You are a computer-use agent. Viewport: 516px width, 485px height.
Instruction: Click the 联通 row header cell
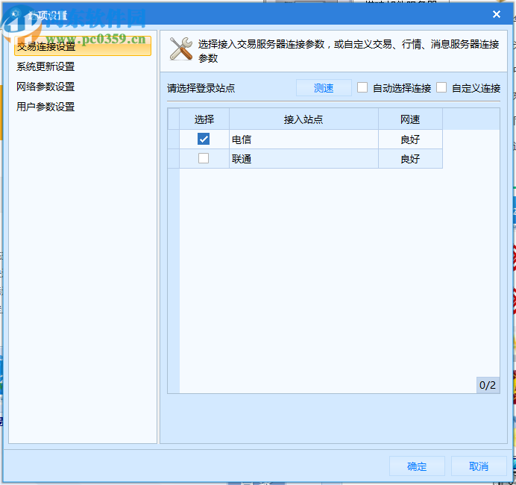coord(174,159)
